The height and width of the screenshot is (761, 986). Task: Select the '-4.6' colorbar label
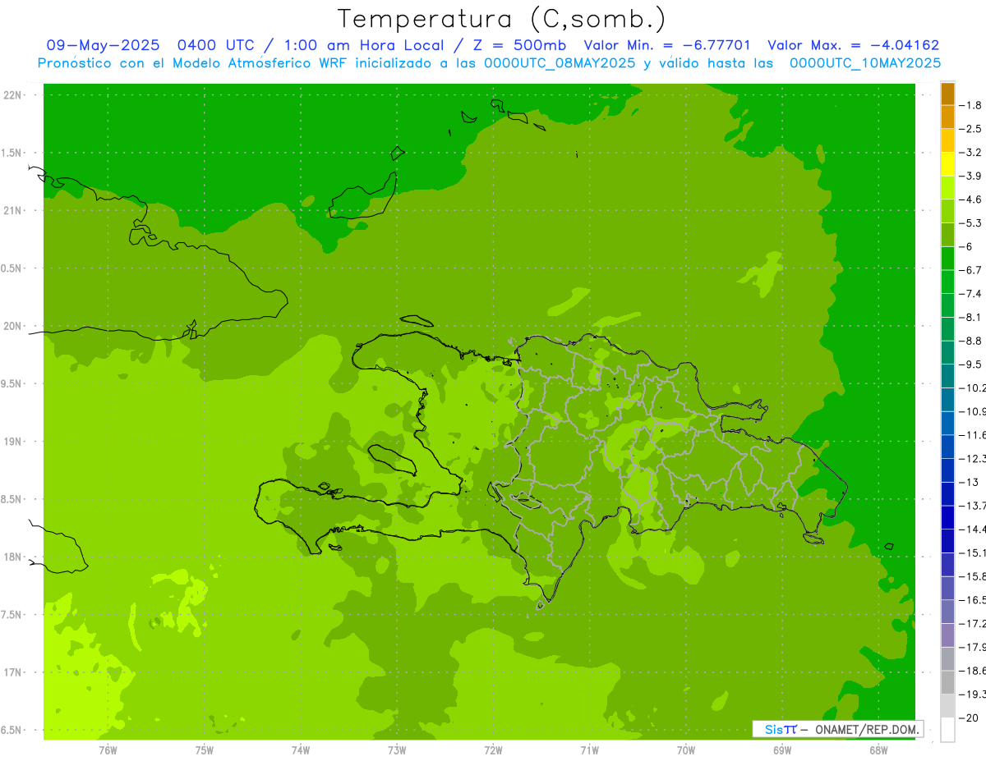[x=972, y=199]
